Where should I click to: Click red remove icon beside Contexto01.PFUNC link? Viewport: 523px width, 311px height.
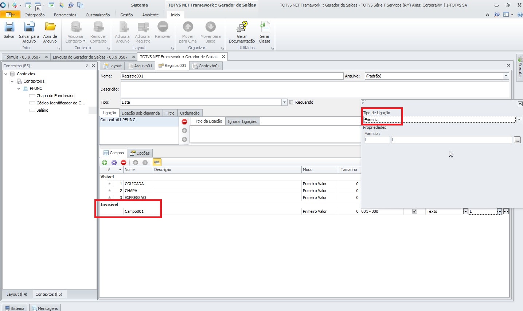tap(184, 121)
